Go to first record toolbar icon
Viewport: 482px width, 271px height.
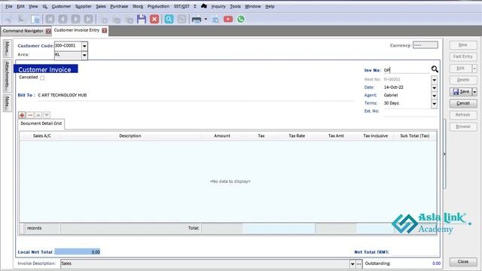pyautogui.click(x=50, y=20)
